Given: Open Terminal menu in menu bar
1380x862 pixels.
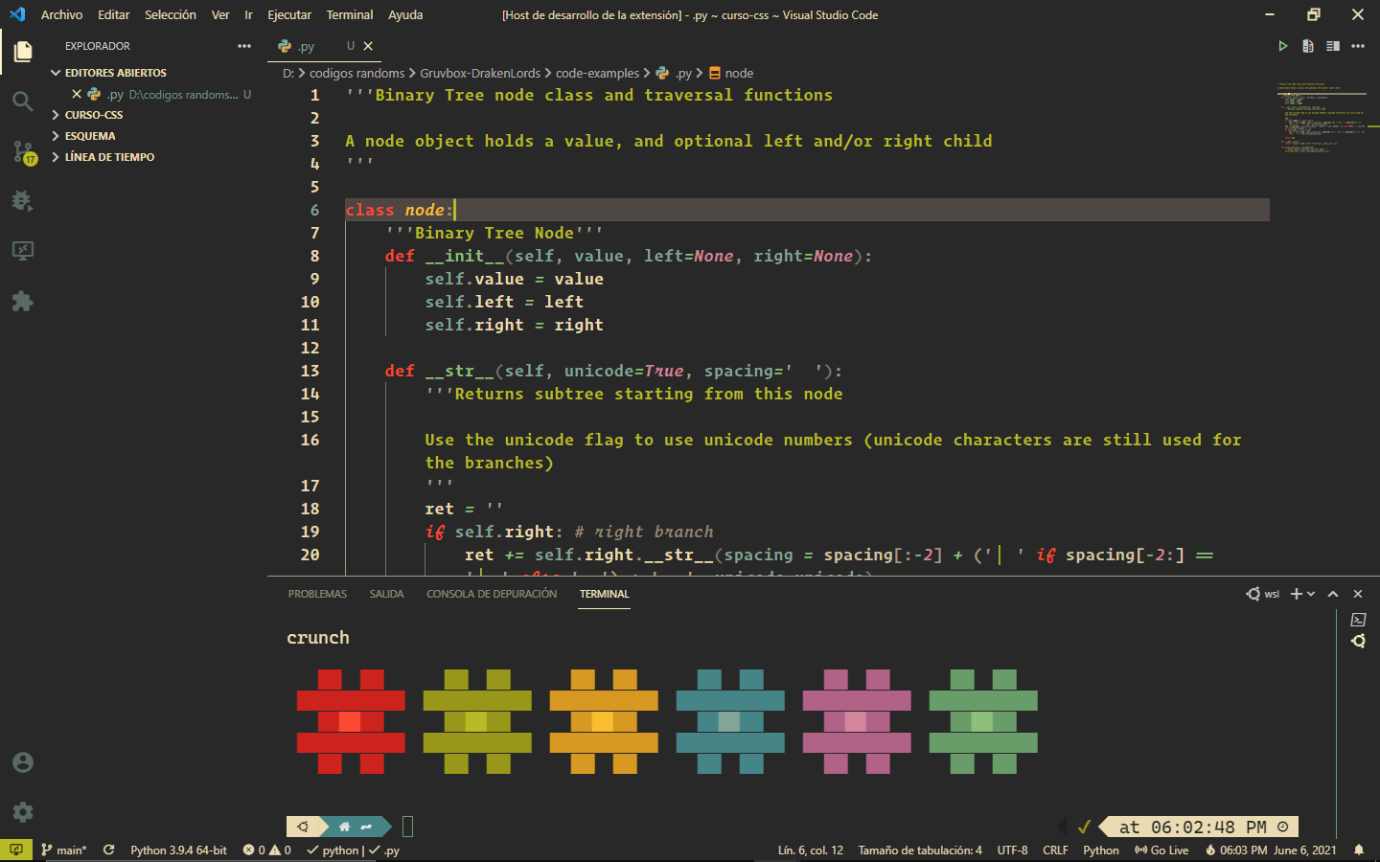Looking at the screenshot, I should click(350, 14).
